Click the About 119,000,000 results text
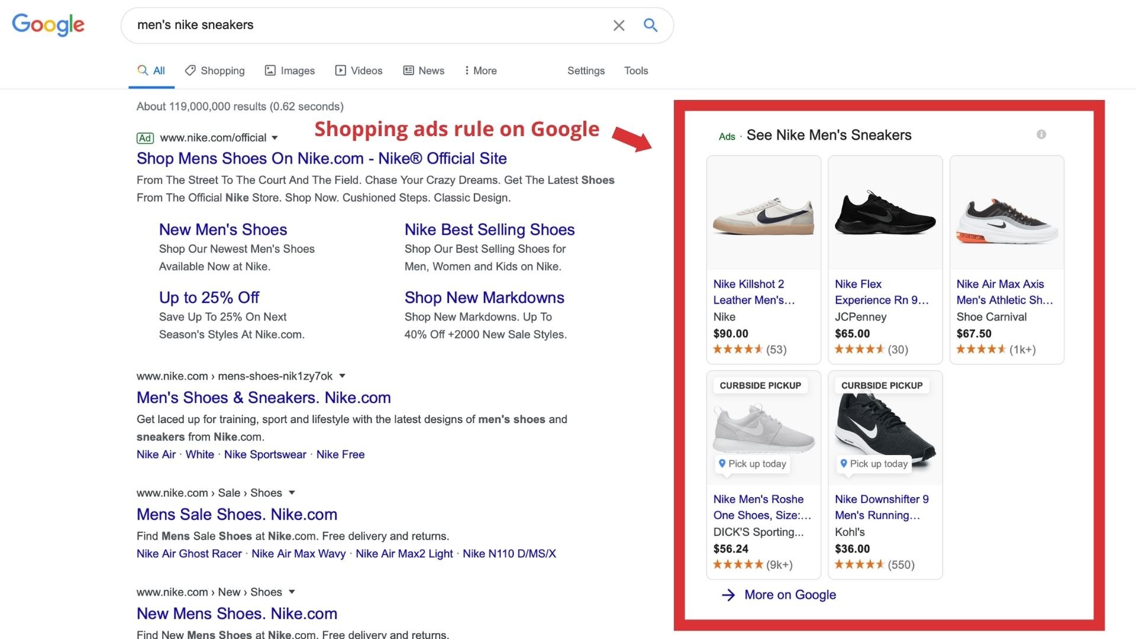This screenshot has height=639, width=1136. [240, 106]
